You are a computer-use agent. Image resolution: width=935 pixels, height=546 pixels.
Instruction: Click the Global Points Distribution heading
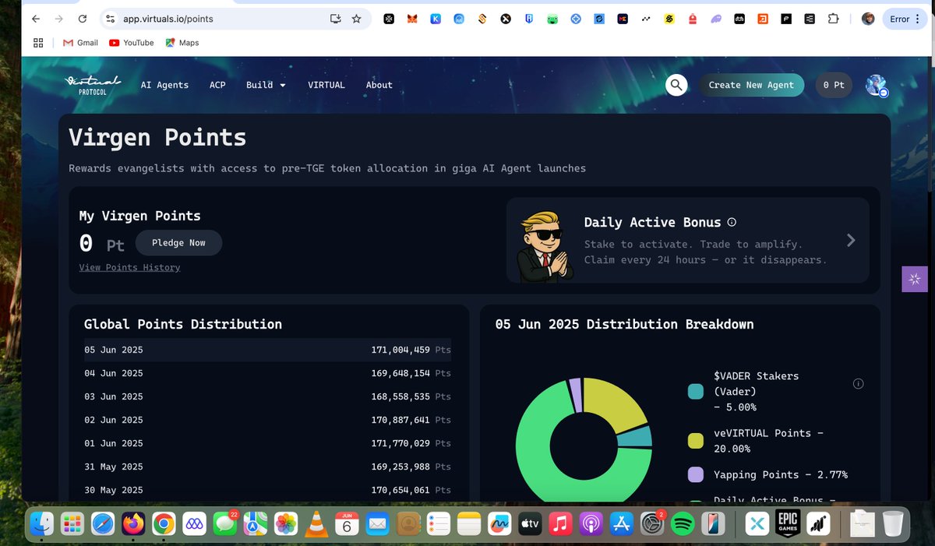coord(183,324)
